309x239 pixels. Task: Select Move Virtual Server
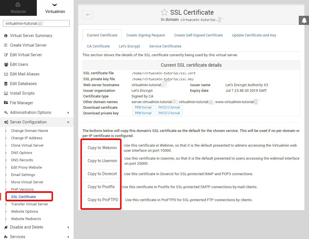point(27,182)
